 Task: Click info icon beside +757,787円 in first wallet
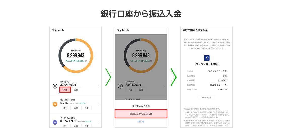86,61
